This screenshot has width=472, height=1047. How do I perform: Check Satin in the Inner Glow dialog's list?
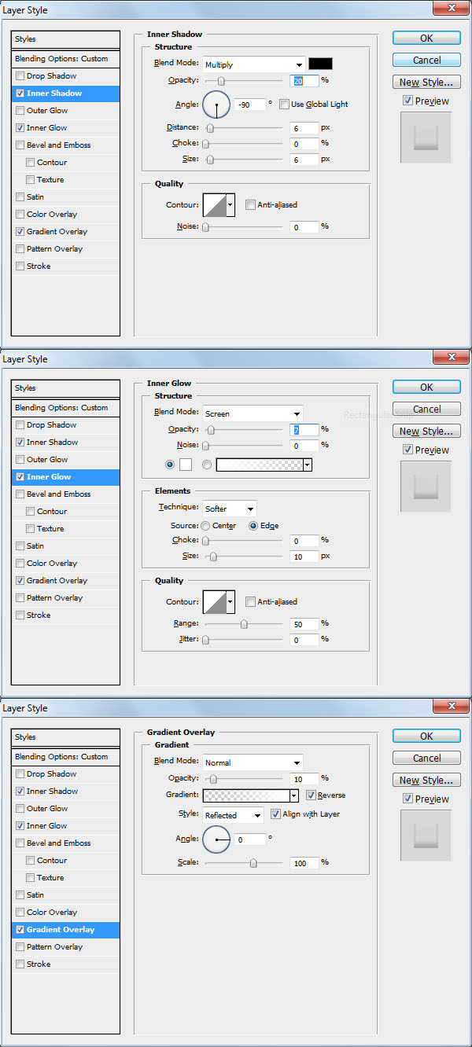[x=20, y=546]
